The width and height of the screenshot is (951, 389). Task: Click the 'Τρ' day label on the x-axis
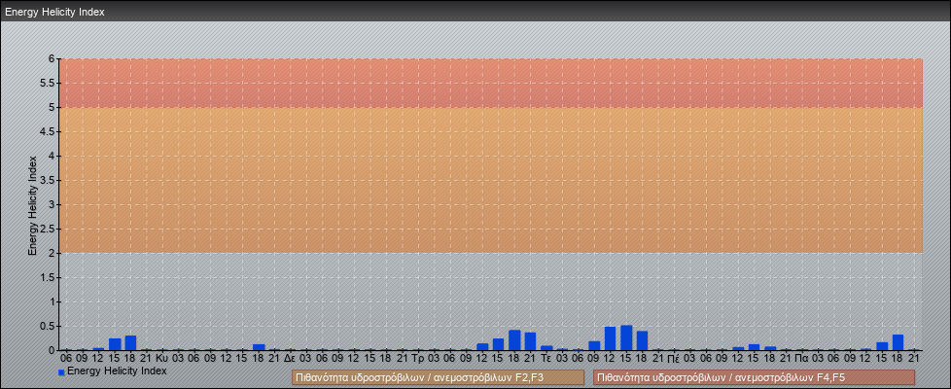point(417,359)
